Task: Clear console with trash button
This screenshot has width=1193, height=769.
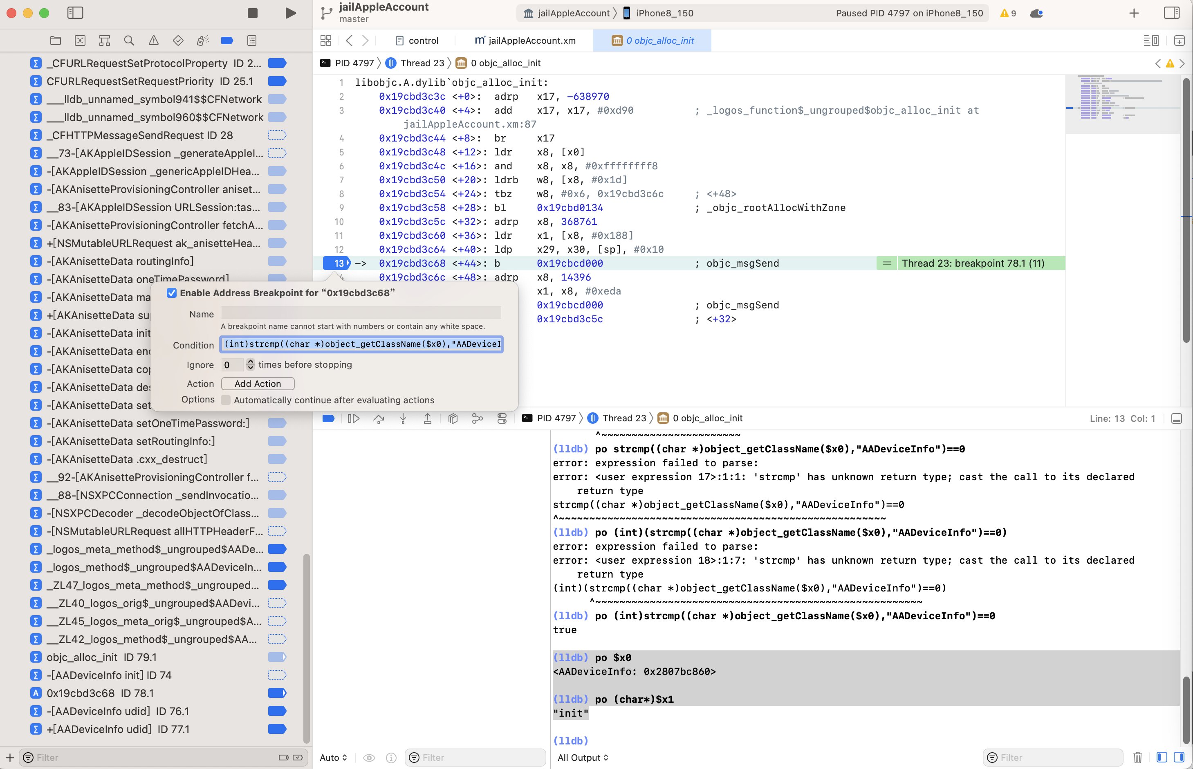Action: click(1138, 758)
